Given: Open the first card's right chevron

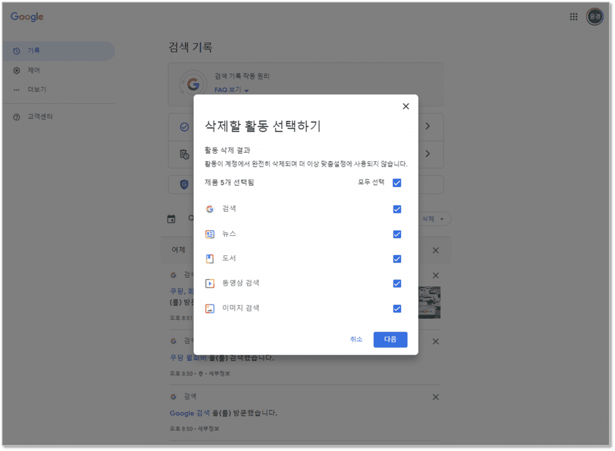Looking at the screenshot, I should coord(428,126).
